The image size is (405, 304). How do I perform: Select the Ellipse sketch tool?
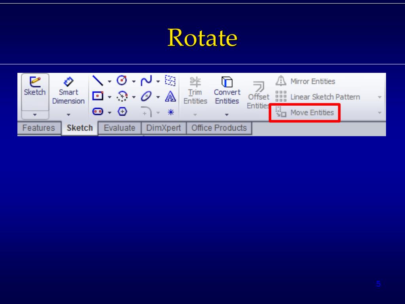pyautogui.click(x=146, y=96)
